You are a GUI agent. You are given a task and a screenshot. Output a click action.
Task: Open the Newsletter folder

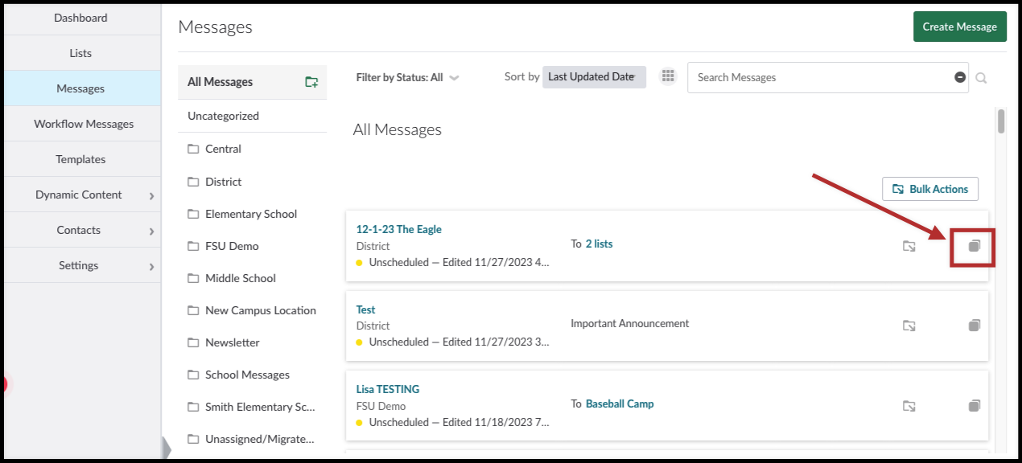point(233,342)
